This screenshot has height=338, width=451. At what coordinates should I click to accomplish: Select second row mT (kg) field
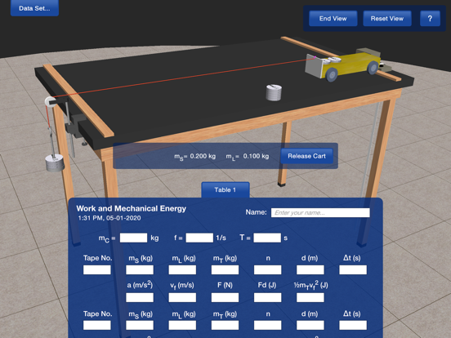[225, 325]
